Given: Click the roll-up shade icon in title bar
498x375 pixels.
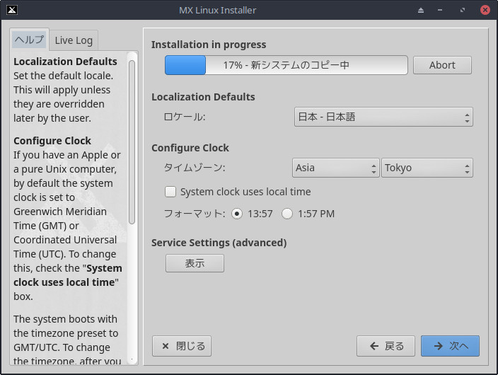Looking at the screenshot, I should 421,10.
